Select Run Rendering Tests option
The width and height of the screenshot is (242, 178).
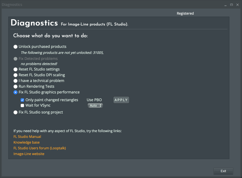pos(15,87)
